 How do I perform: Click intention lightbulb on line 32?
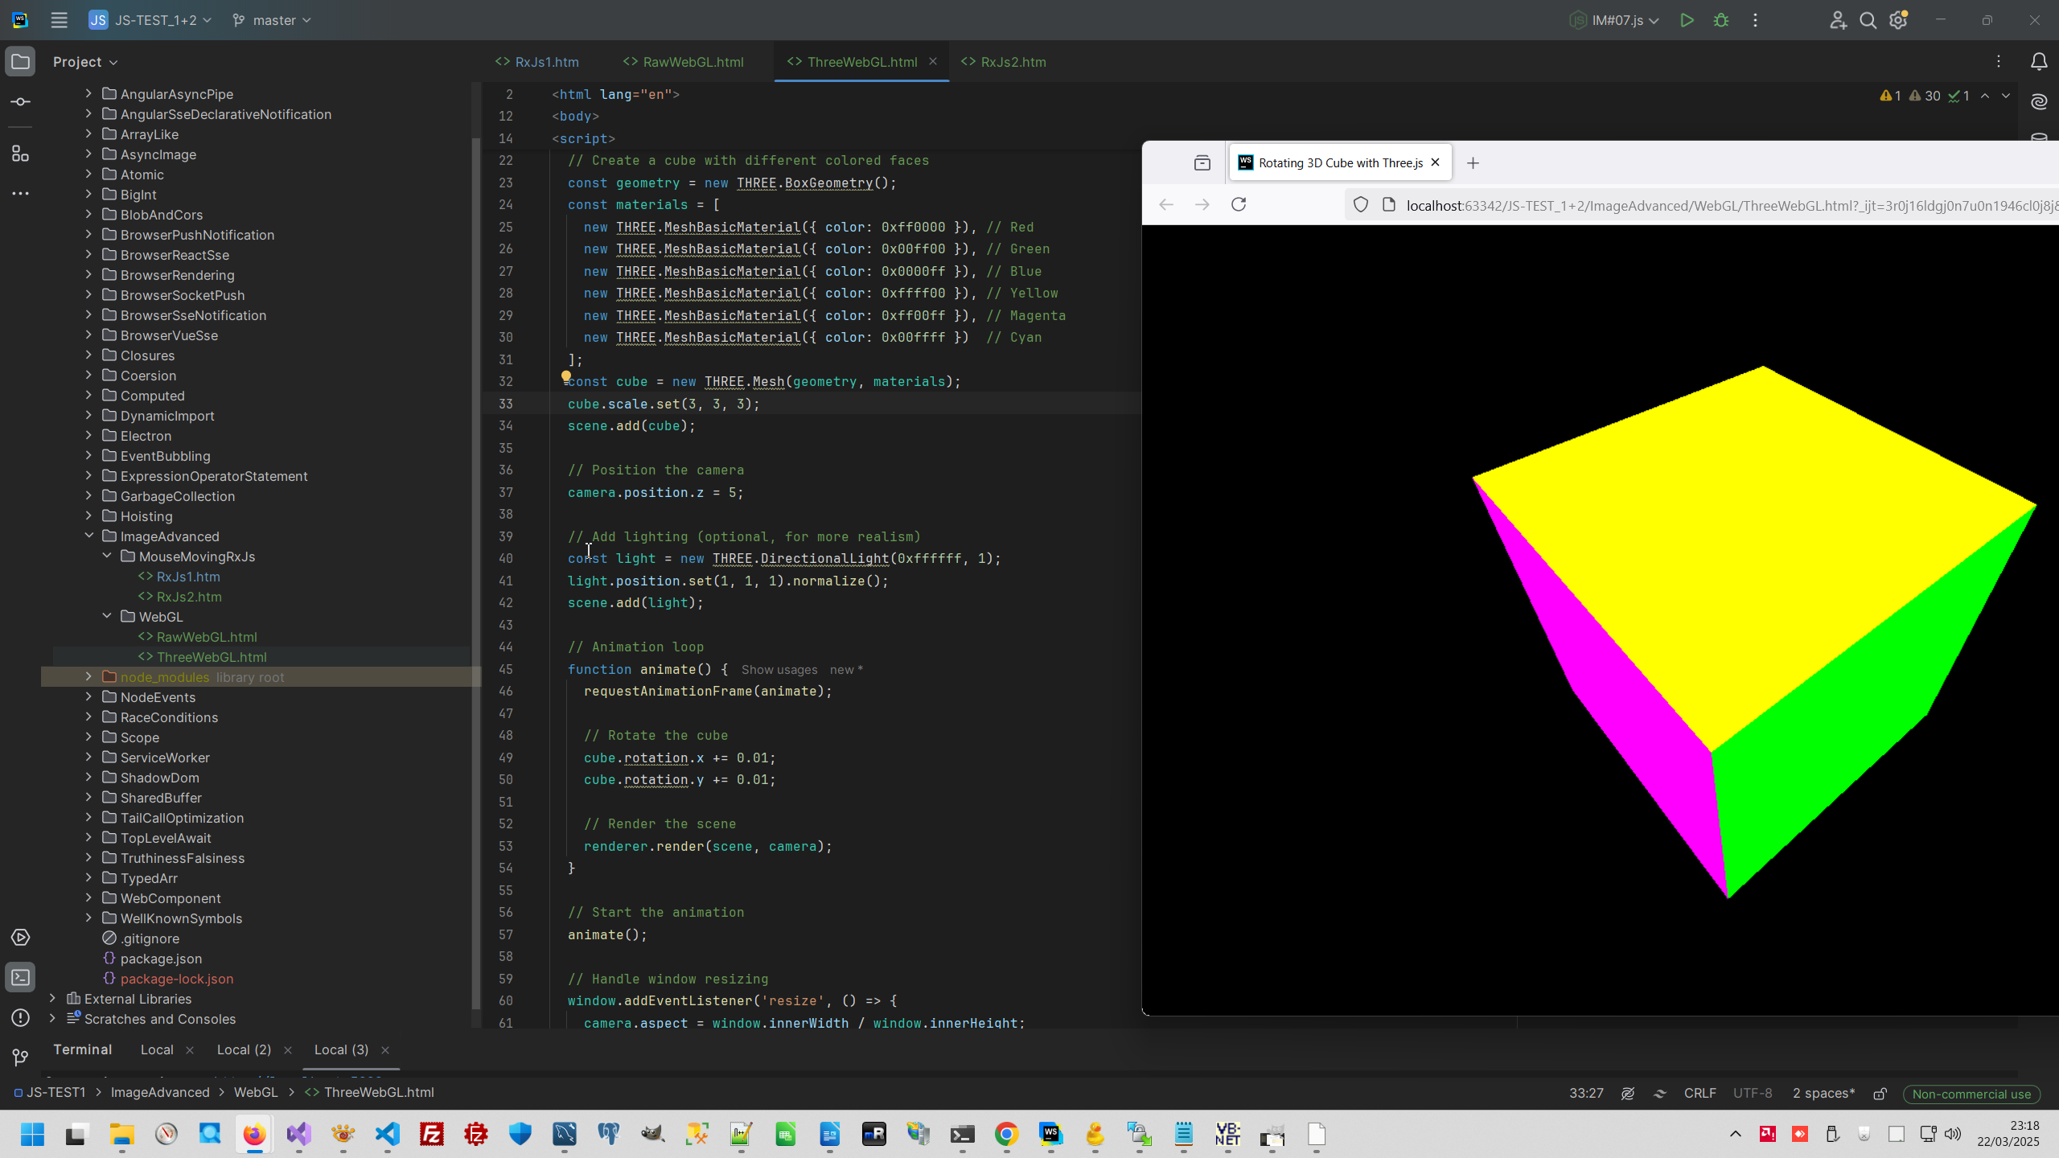pos(566,376)
